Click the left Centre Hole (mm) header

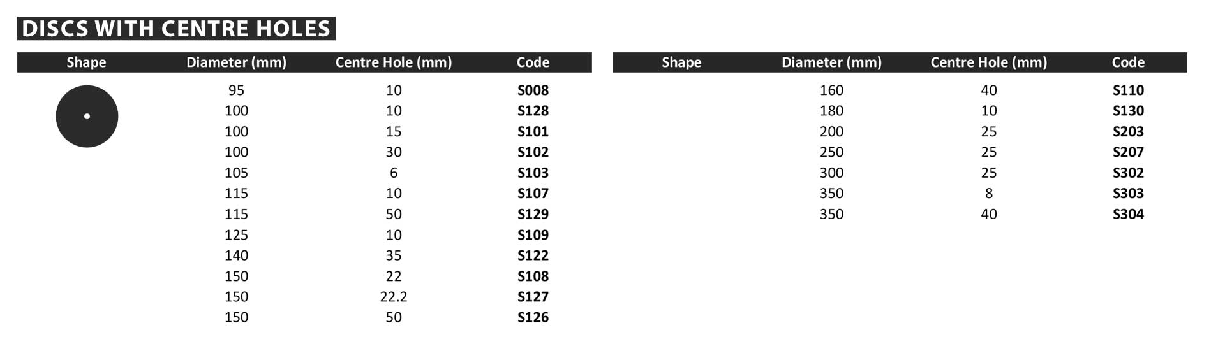tap(394, 62)
